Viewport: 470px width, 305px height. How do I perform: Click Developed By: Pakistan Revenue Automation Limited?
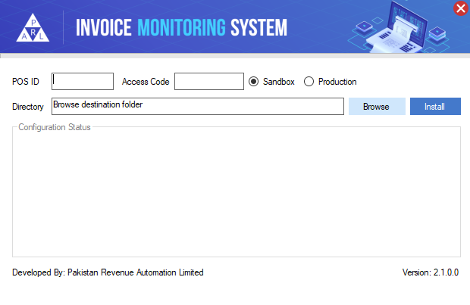[x=108, y=272]
